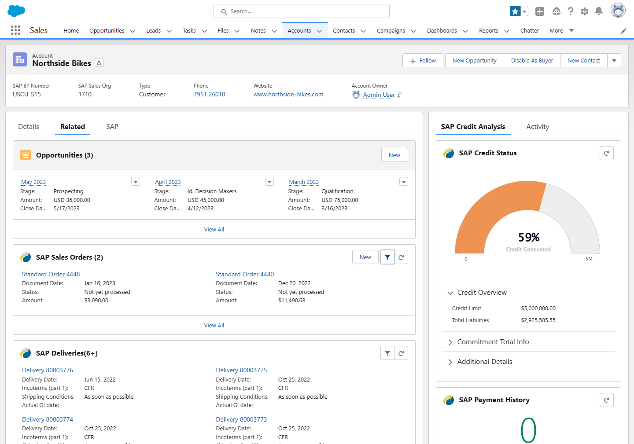Open the March 2023 opportunity actions menu
The height and width of the screenshot is (444, 634).
tap(404, 182)
